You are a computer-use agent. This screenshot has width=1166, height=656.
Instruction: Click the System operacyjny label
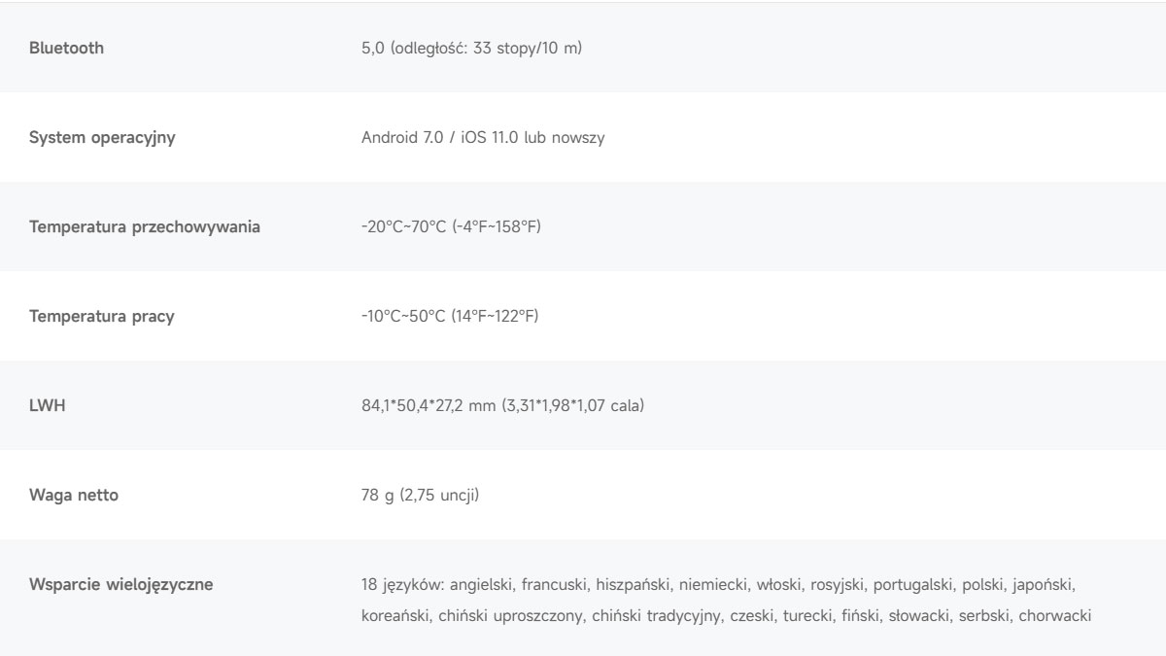[x=102, y=138]
